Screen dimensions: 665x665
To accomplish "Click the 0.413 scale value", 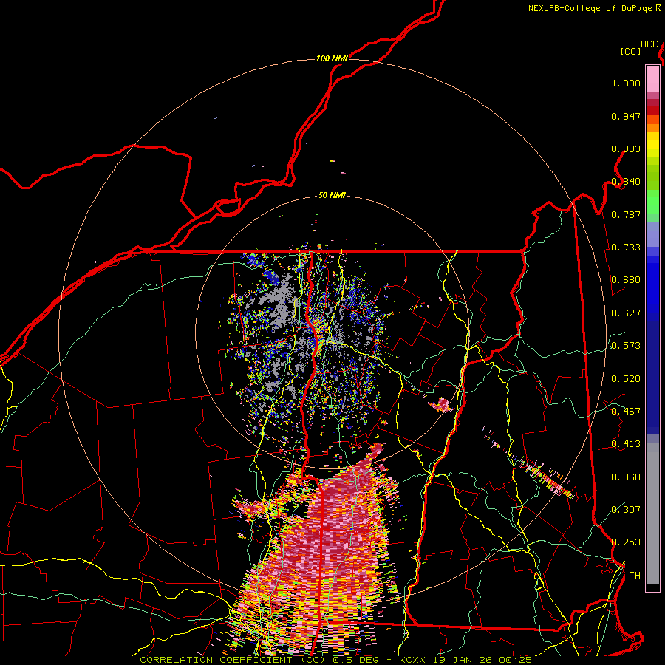I will (626, 444).
